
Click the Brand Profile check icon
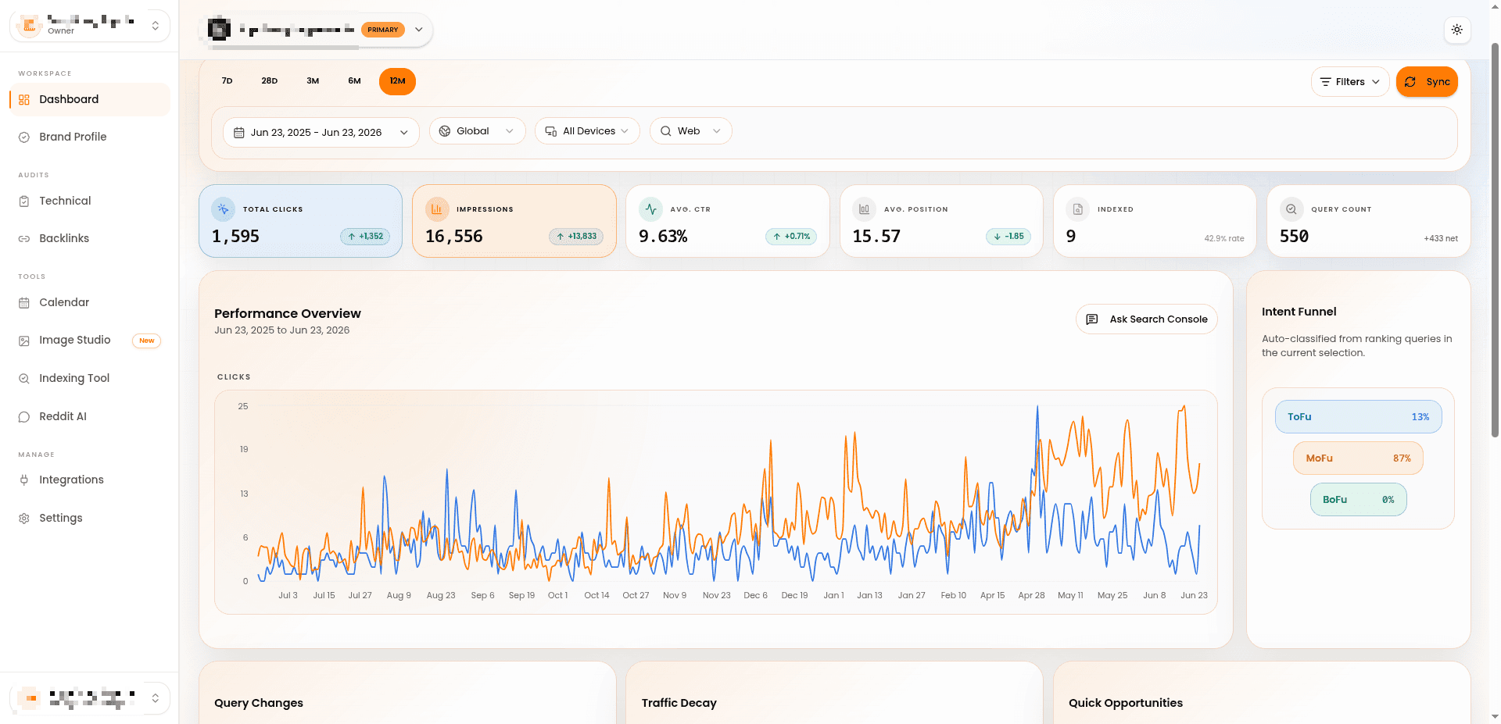[24, 137]
